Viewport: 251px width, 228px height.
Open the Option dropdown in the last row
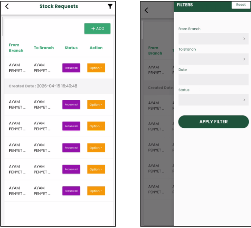(x=96, y=191)
